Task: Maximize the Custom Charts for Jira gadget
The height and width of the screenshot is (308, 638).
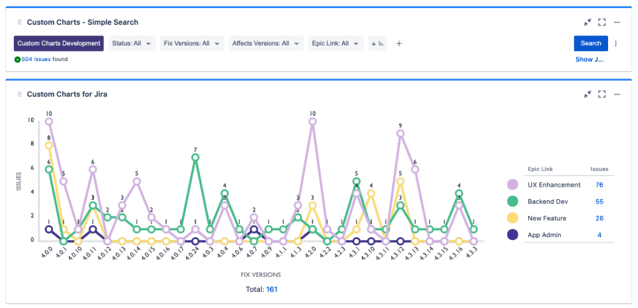Action: click(x=602, y=95)
